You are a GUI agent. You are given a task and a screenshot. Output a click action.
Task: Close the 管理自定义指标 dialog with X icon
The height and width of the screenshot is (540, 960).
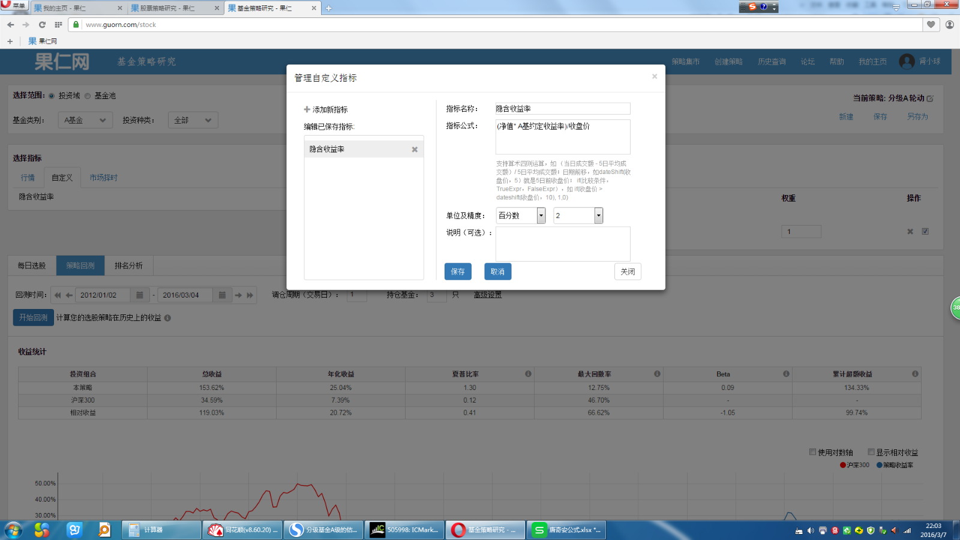(x=655, y=76)
